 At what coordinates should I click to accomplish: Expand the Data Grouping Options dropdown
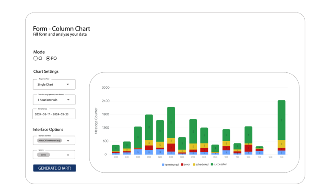pos(54,100)
